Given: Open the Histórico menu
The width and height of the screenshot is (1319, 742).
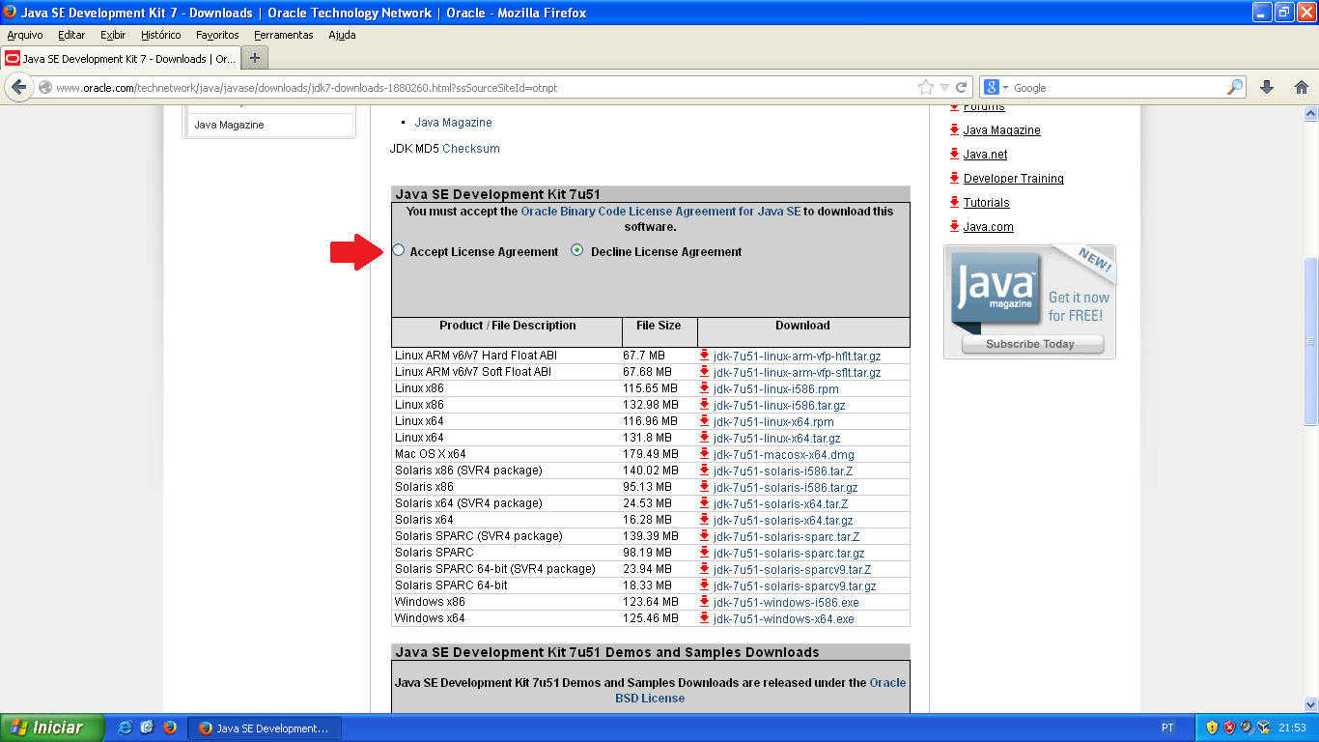Looking at the screenshot, I should (x=160, y=35).
